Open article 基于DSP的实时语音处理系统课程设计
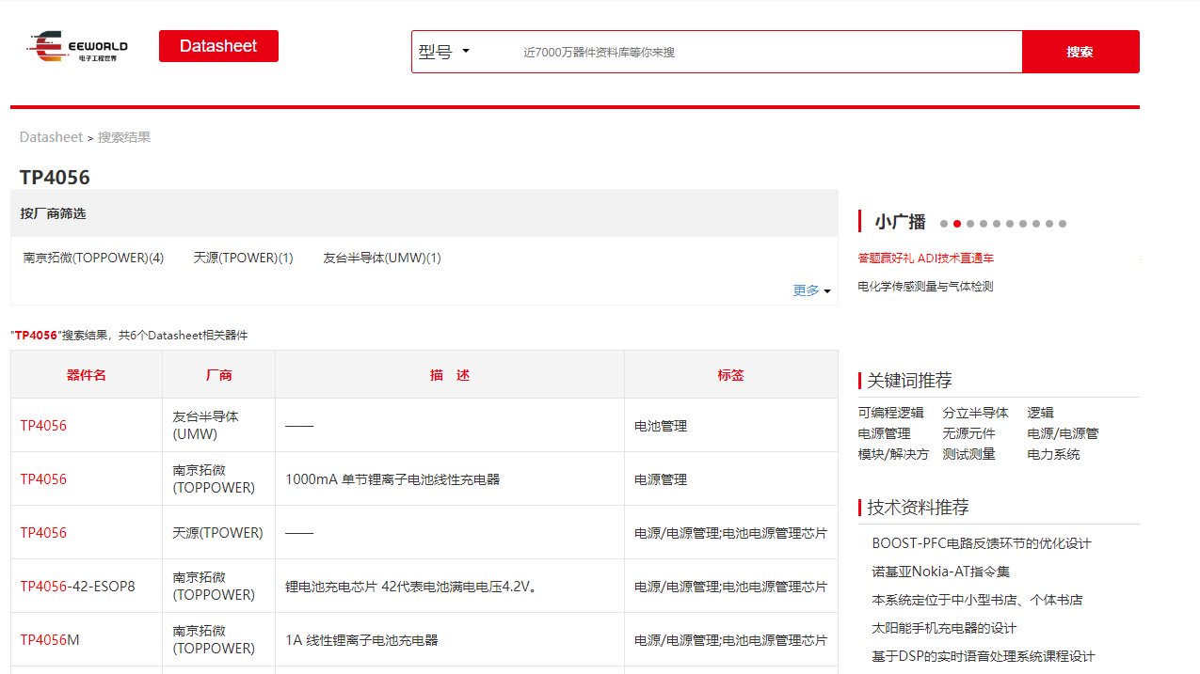Viewport: 1200px width, 674px height. pyautogui.click(x=984, y=656)
